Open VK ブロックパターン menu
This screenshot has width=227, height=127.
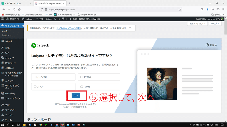[12, 87]
